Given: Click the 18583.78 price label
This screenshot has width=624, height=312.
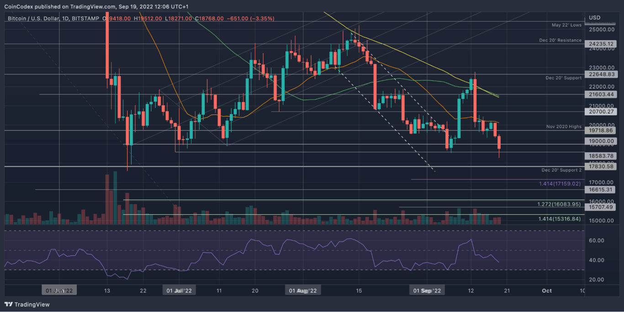Looking at the screenshot, I should tap(601, 156).
